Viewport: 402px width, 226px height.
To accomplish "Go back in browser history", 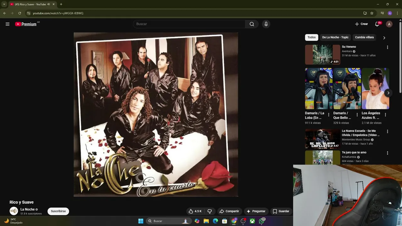I will [4, 13].
